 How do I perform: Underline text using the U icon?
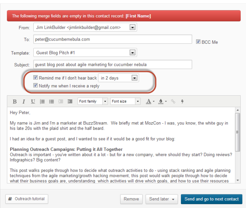pyautogui.click(x=33, y=102)
